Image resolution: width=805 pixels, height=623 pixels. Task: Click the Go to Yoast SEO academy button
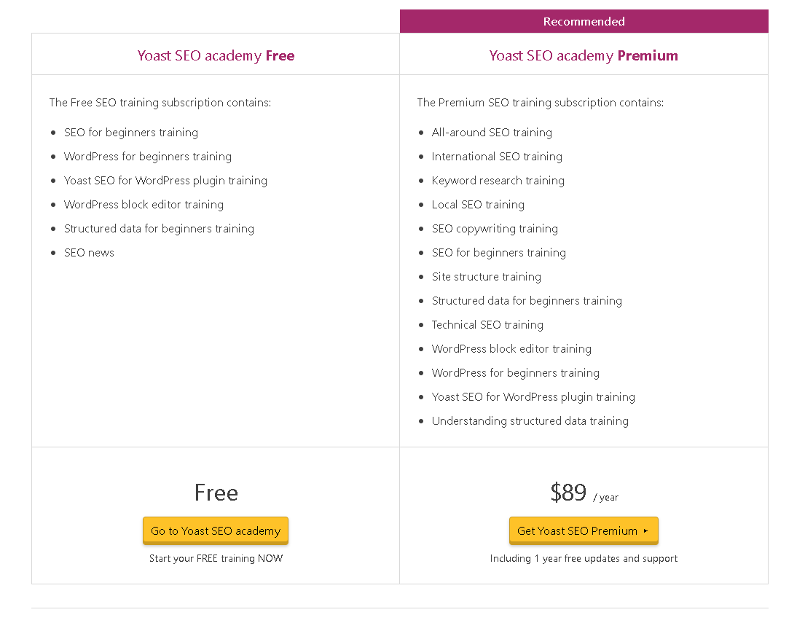tap(216, 530)
